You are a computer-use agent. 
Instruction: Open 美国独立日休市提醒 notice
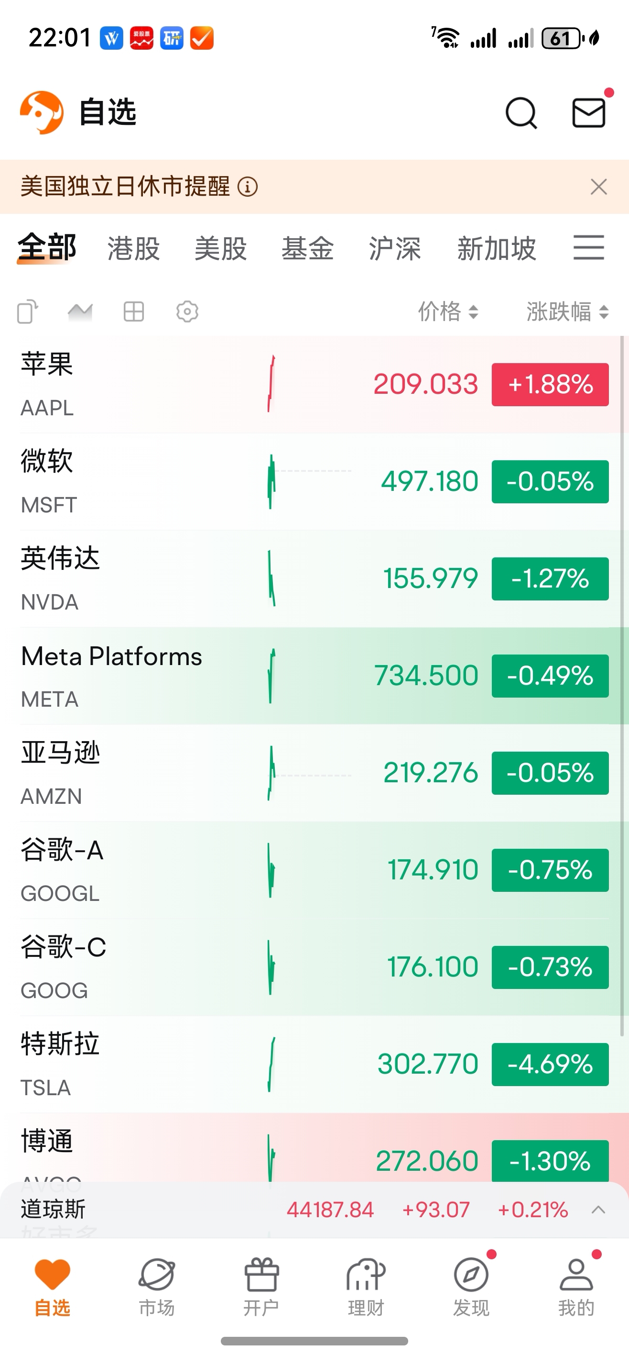(x=125, y=187)
